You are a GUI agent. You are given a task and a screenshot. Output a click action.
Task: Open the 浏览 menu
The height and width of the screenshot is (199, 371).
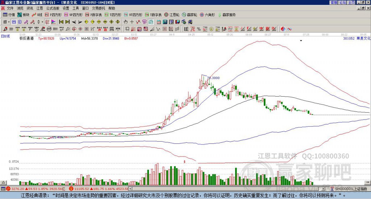tap(20, 8)
